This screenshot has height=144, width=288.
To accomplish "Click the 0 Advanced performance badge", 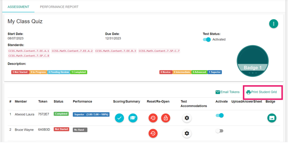I will point(199,72).
